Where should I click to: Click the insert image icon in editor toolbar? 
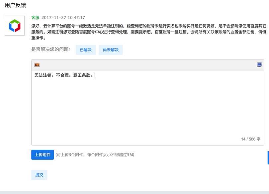point(37,65)
